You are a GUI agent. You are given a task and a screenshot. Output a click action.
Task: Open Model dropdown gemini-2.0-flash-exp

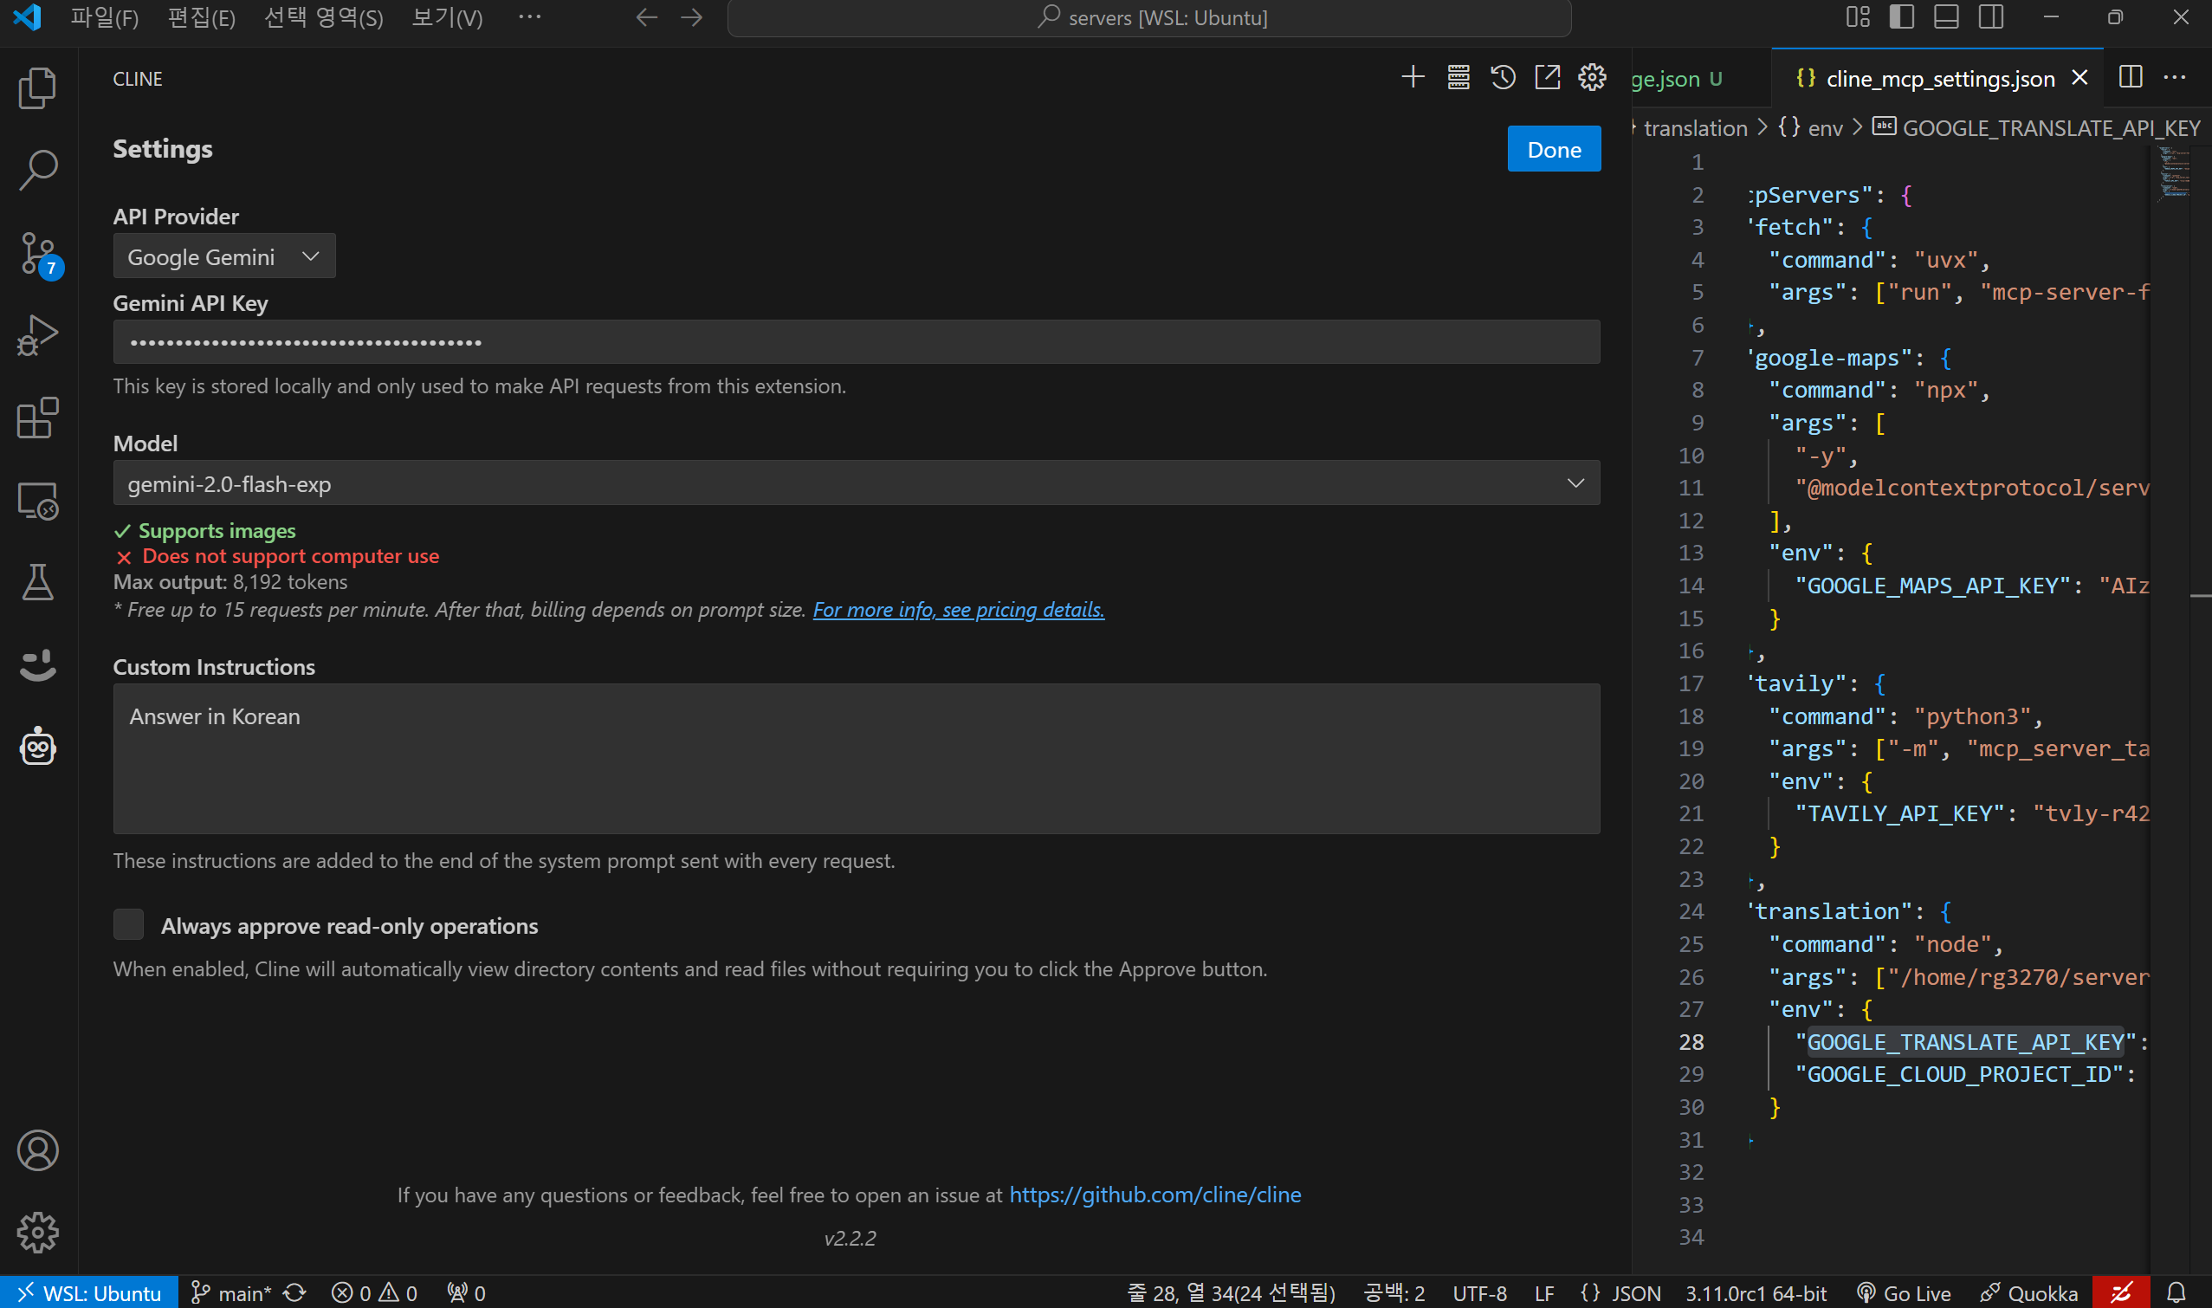coord(857,483)
